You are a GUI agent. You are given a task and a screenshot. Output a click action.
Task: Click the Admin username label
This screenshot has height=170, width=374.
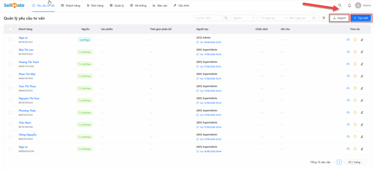(x=367, y=5)
